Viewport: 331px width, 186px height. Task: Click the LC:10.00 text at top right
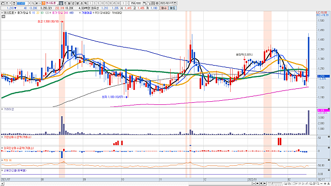click(x=322, y=12)
